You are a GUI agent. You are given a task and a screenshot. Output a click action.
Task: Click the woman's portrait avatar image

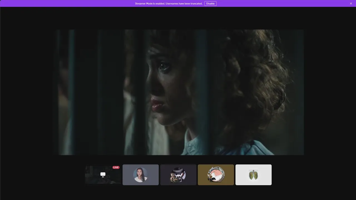coord(140,175)
